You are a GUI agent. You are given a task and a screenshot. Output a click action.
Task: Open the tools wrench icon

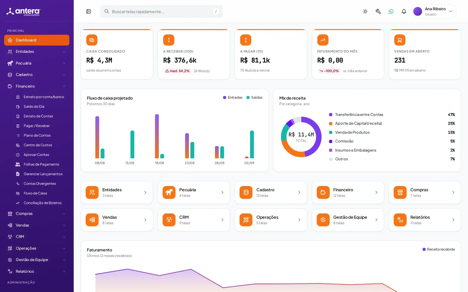pyautogui.click(x=378, y=11)
